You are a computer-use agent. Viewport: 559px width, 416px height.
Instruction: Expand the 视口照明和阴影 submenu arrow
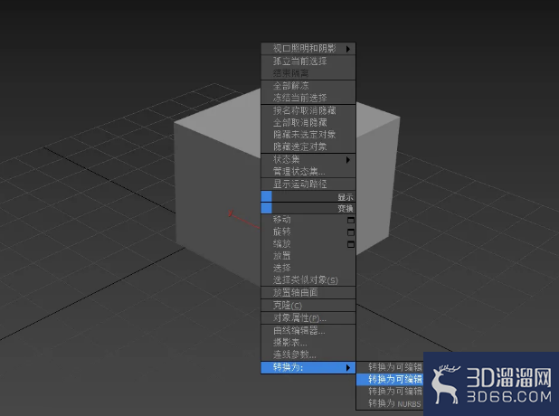(348, 49)
